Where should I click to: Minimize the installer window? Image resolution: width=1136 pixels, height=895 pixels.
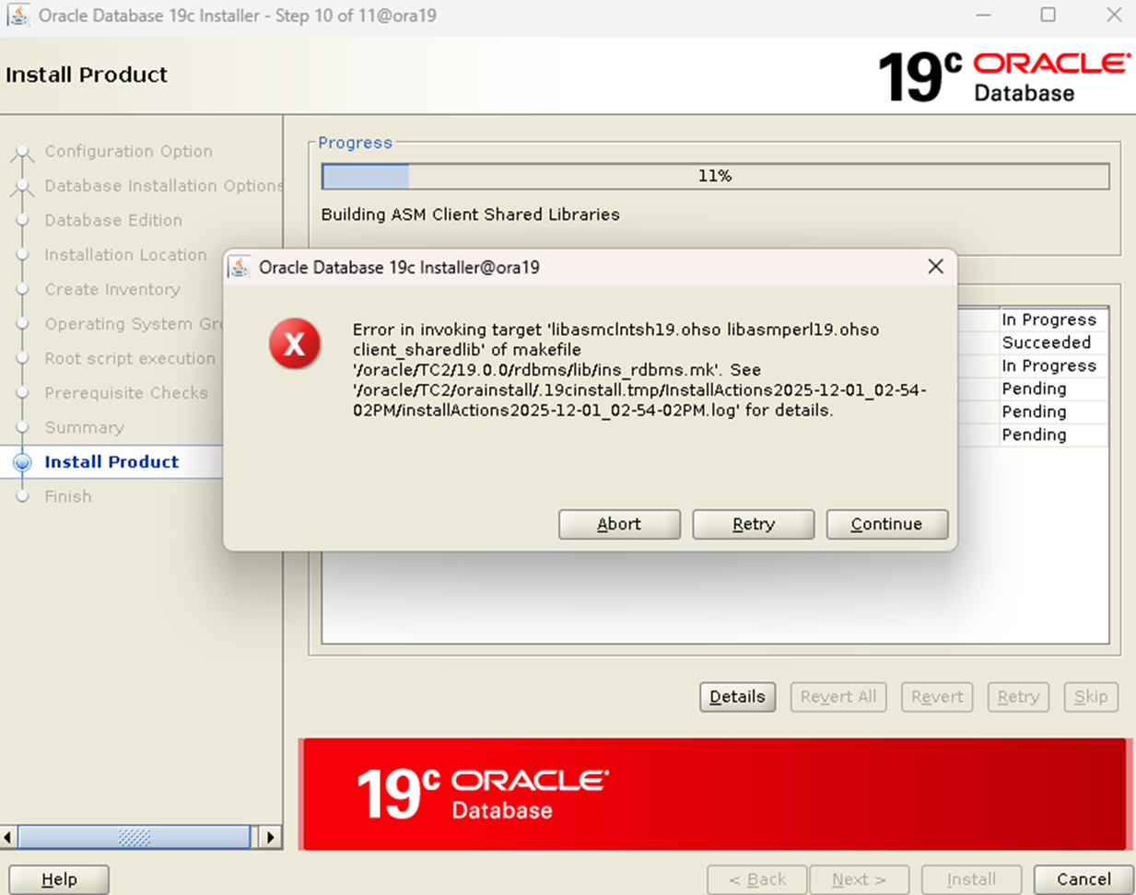pyautogui.click(x=983, y=15)
